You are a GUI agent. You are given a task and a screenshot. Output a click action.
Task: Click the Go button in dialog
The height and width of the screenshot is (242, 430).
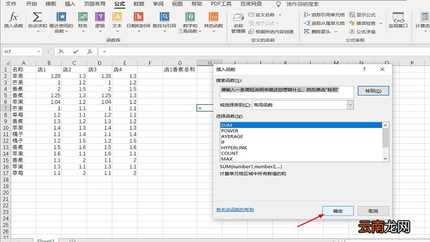tap(373, 91)
